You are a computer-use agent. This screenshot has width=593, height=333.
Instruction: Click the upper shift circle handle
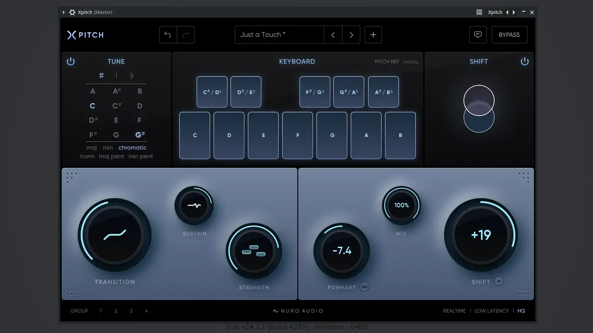point(479,101)
